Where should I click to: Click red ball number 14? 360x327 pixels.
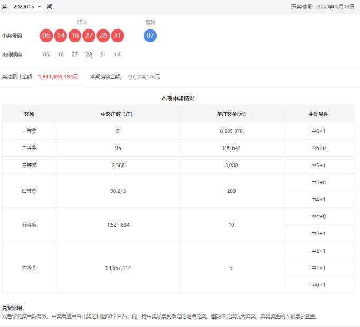61,36
